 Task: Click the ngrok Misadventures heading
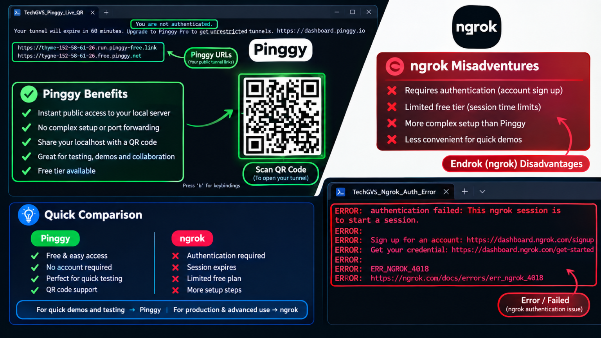[474, 66]
